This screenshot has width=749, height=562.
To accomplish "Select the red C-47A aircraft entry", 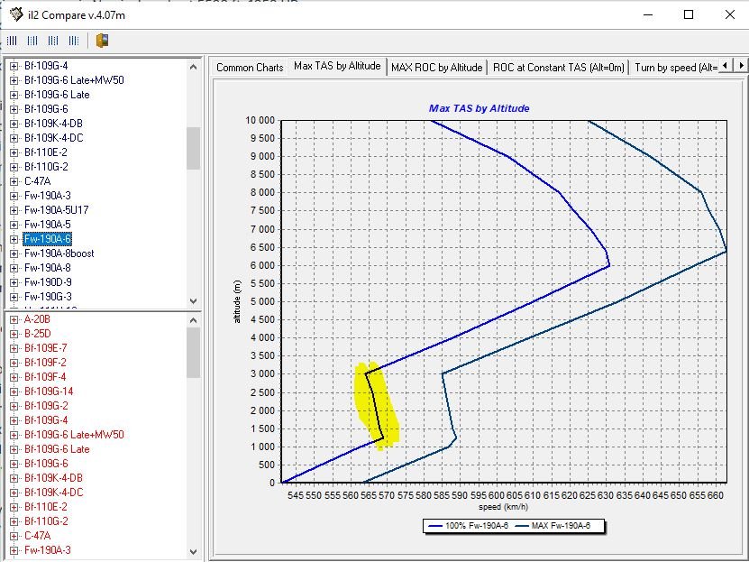I will pos(40,536).
